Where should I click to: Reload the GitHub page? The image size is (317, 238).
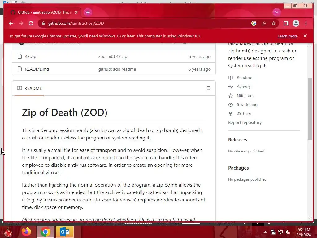(31, 23)
